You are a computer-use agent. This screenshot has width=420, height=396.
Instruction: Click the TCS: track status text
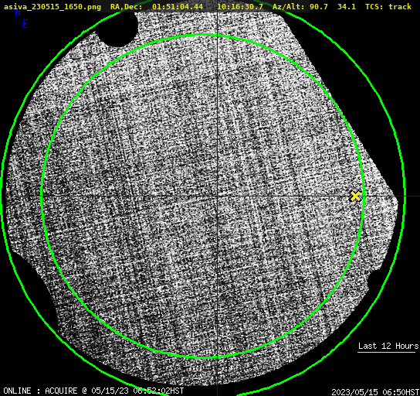tap(388, 6)
